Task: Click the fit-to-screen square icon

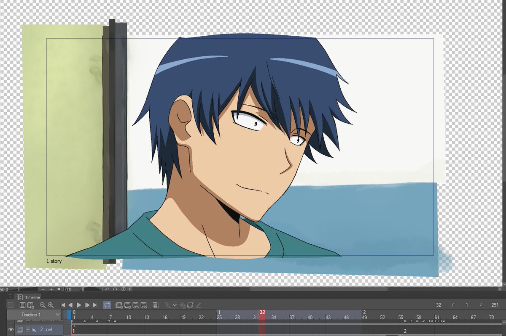Action: pos(59,289)
